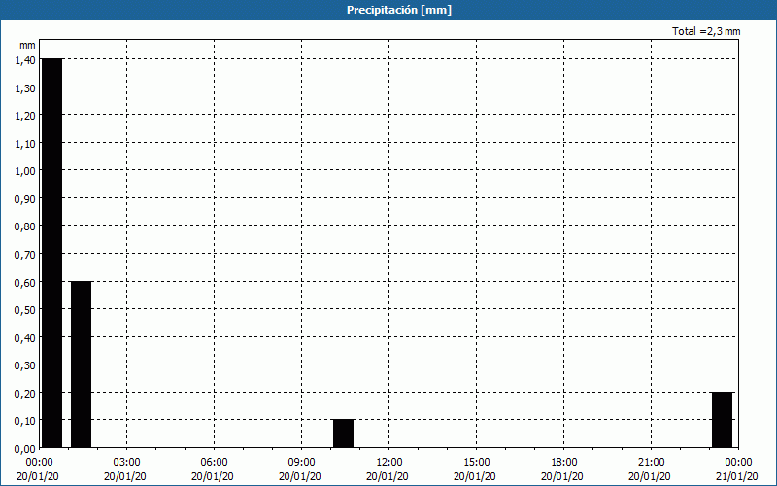Select the Total =2,3 mm label
The height and width of the screenshot is (486, 777).
pyautogui.click(x=706, y=31)
